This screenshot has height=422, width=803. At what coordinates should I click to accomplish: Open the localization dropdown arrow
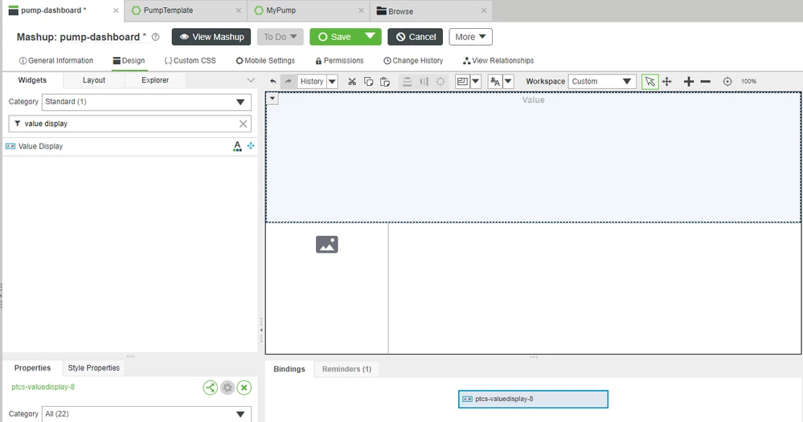(x=508, y=81)
